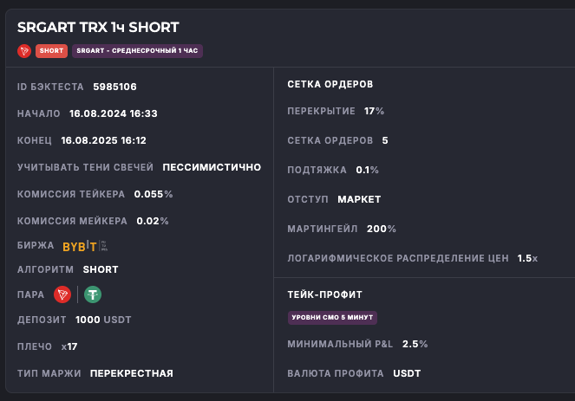Click the Мартингейл 200% value
This screenshot has width=575, height=401.
(x=382, y=229)
